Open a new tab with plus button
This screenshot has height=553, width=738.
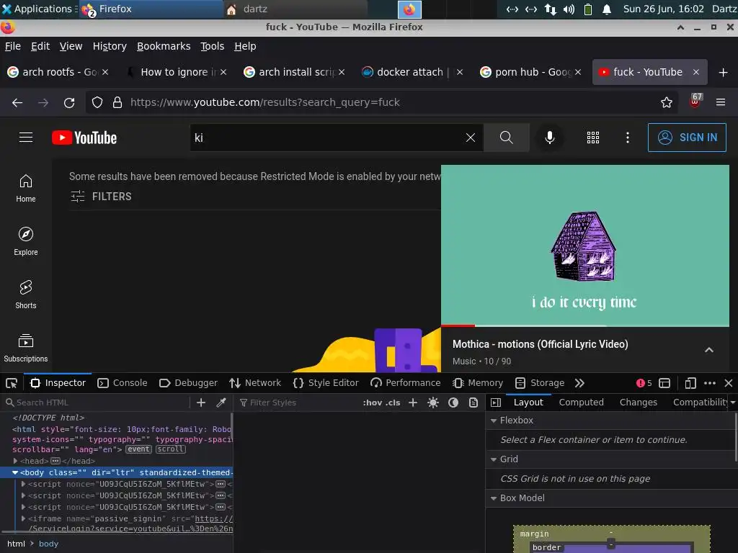(x=724, y=72)
